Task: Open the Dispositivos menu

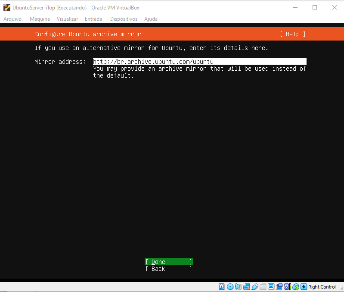Action: (124, 19)
